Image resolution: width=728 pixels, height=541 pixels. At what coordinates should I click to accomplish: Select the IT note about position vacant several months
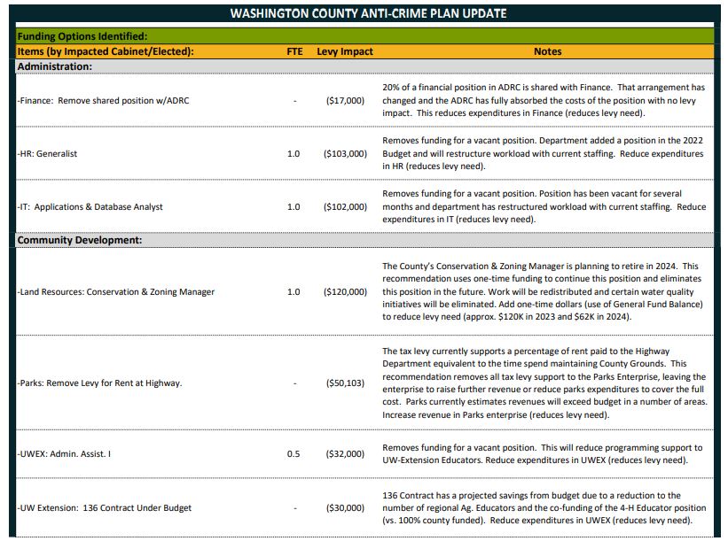pos(544,206)
